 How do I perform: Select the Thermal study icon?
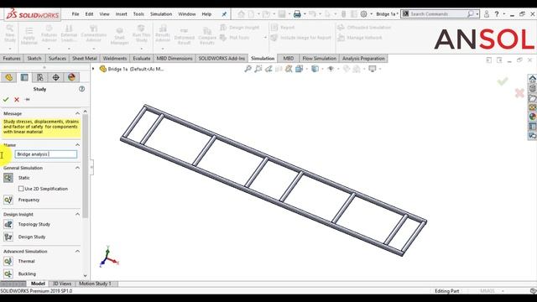pos(8,261)
